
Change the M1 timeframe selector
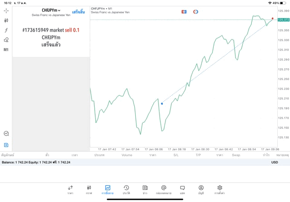(6, 50)
